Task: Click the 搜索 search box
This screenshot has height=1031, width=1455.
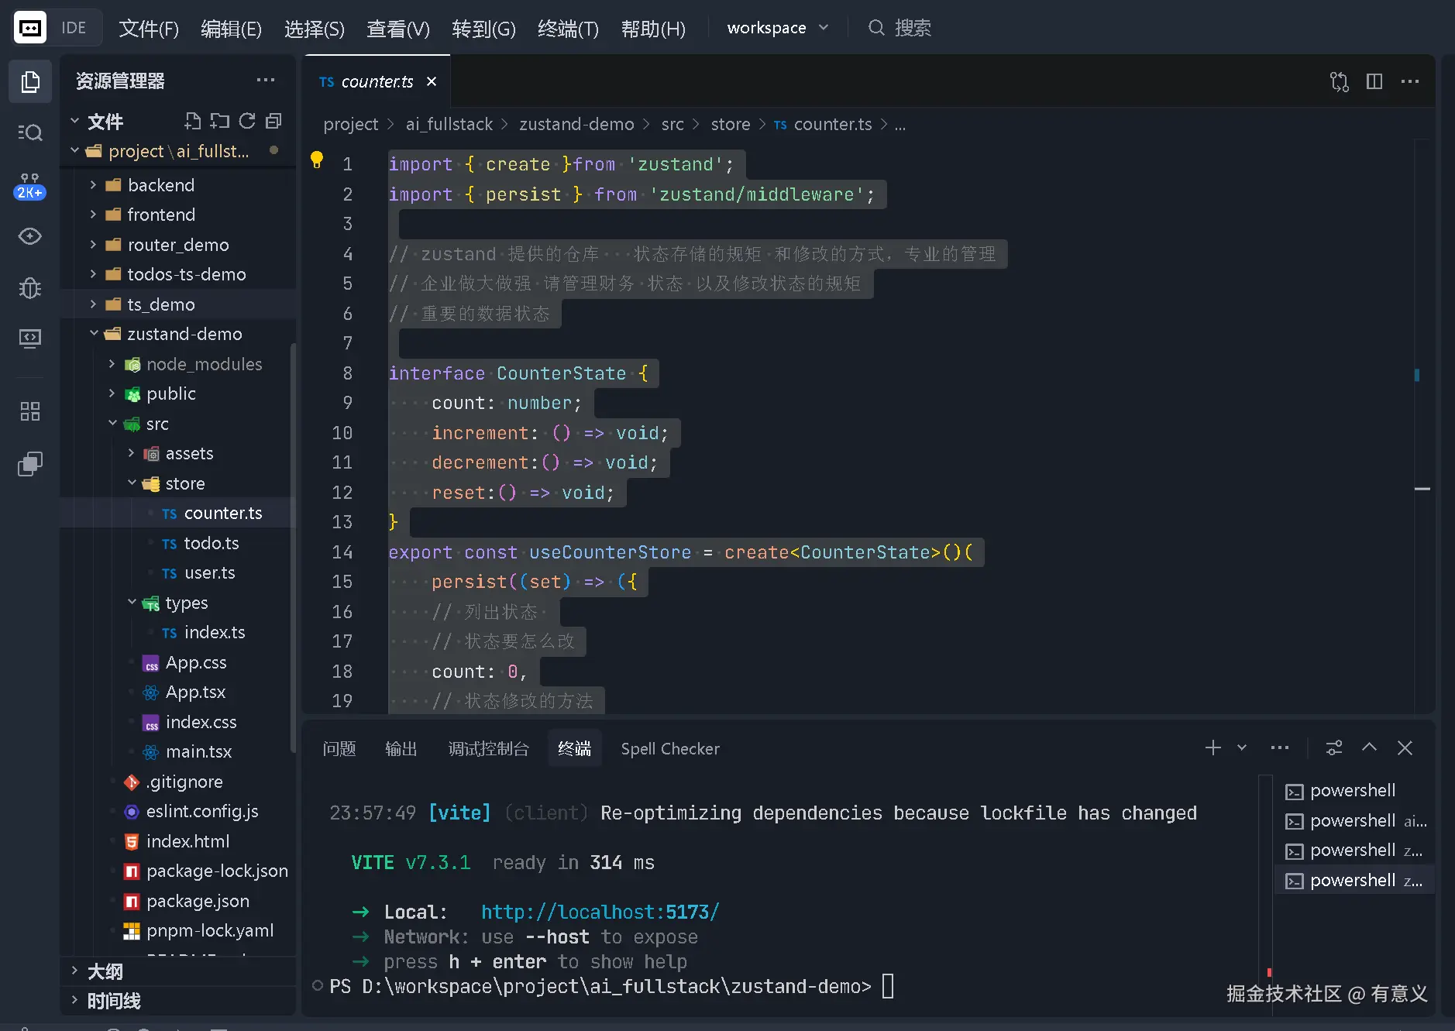Action: click(900, 28)
